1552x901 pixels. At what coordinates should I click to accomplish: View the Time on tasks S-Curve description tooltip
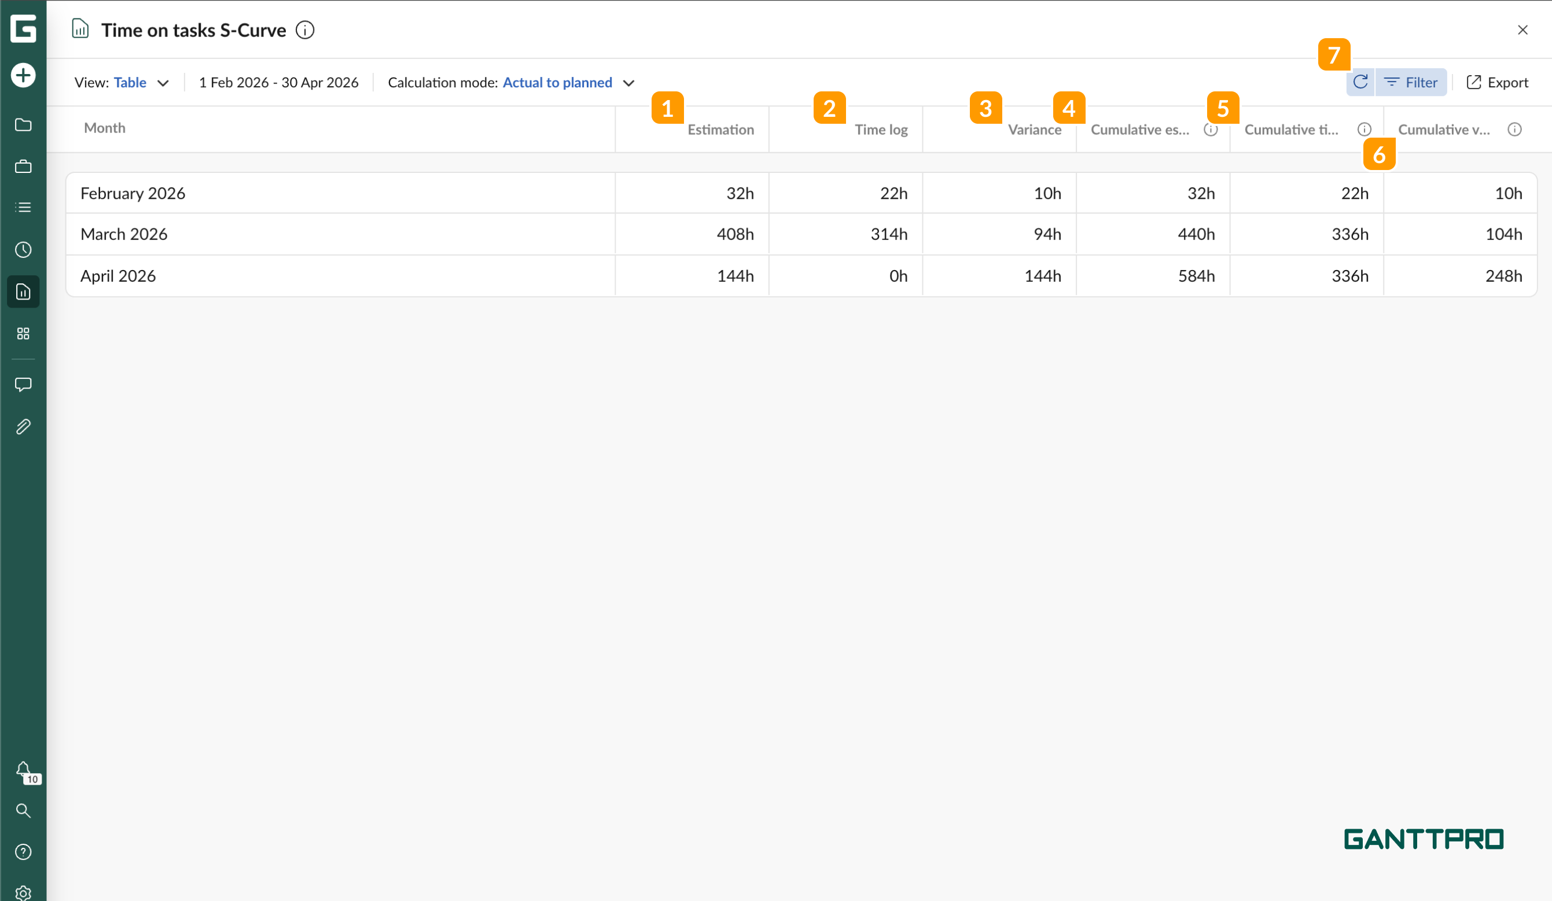[x=304, y=29]
